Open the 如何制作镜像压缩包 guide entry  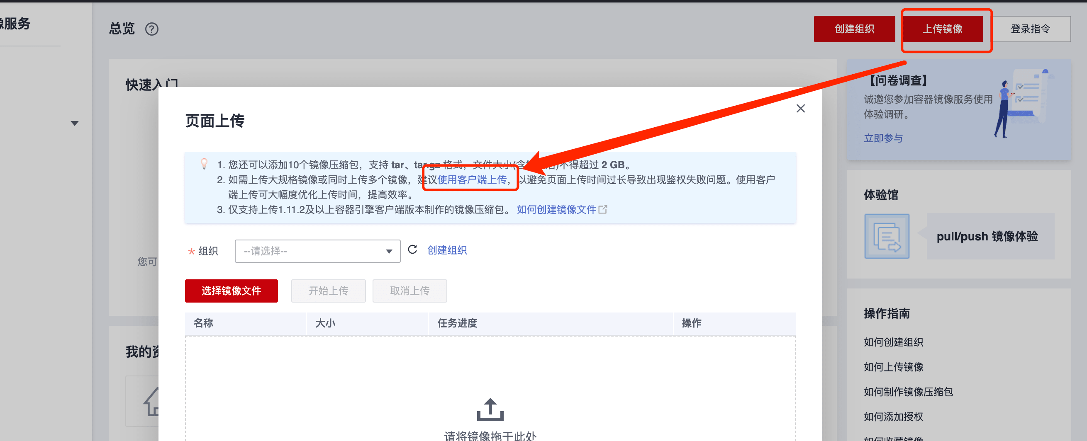(x=908, y=392)
